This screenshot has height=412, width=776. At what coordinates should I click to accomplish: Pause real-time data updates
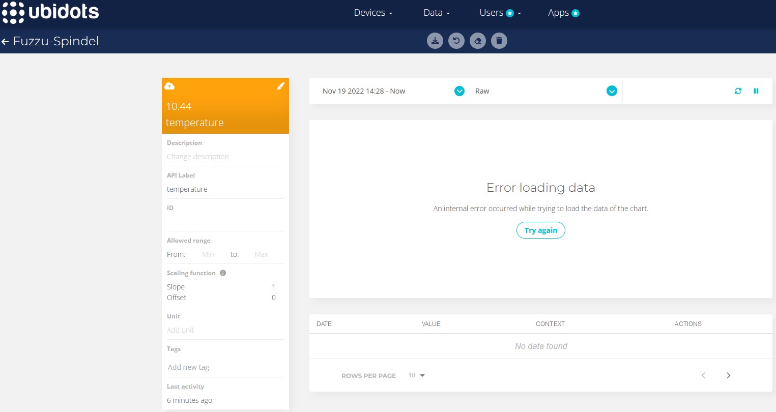point(756,91)
